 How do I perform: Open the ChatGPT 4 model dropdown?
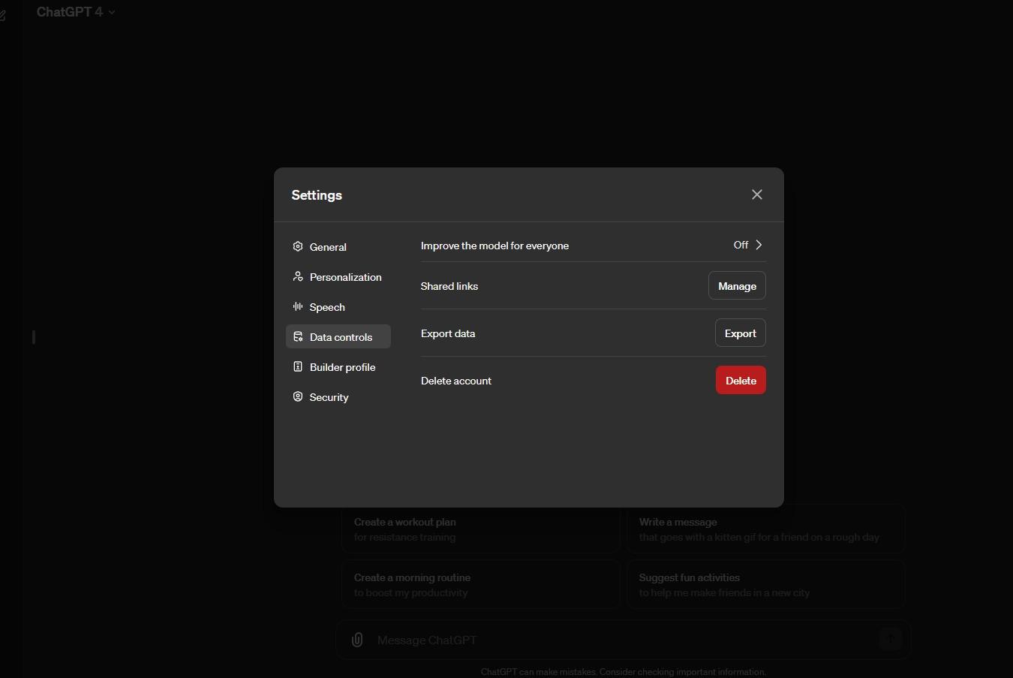(x=76, y=12)
